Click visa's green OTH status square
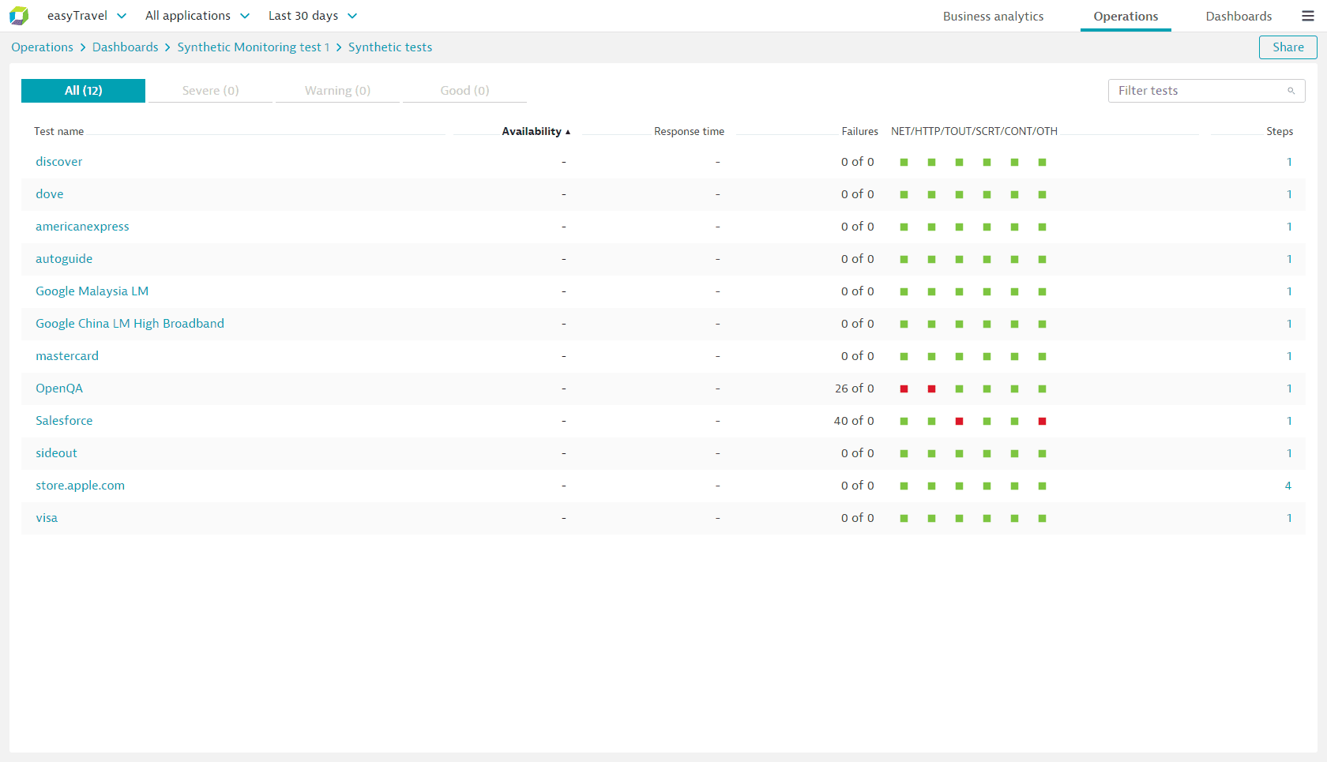Viewport: 1327px width, 762px height. (1043, 518)
